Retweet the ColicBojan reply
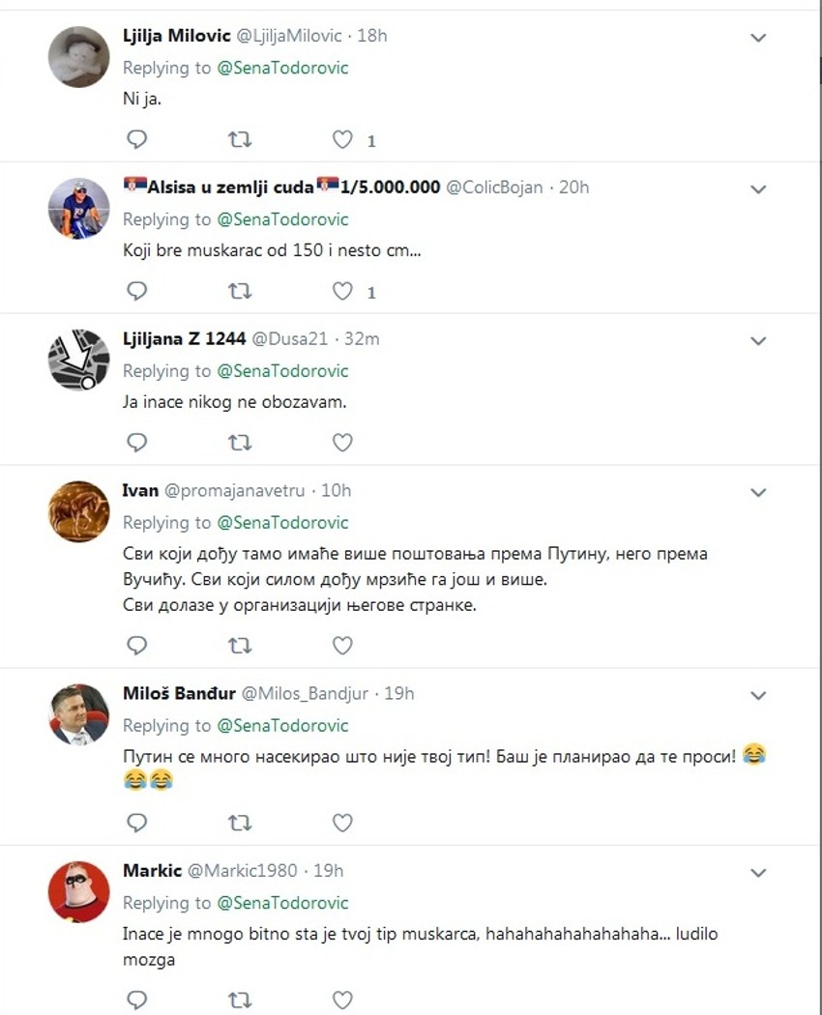The width and height of the screenshot is (822, 1015). tap(240, 291)
